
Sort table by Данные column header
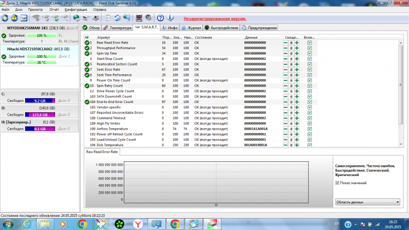251,37
